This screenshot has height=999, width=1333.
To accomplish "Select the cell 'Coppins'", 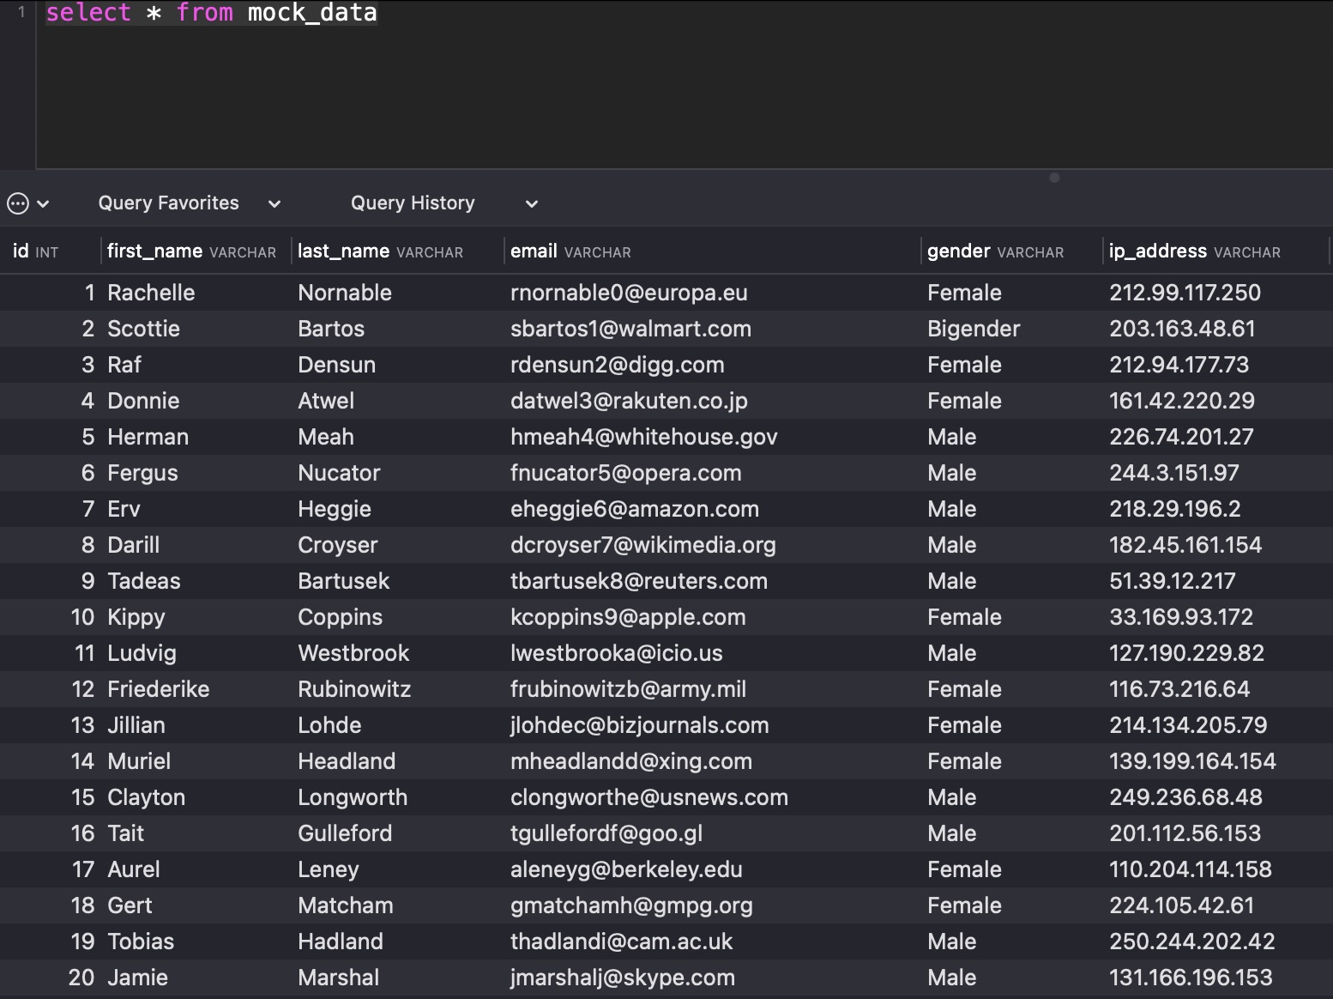I will [x=340, y=617].
